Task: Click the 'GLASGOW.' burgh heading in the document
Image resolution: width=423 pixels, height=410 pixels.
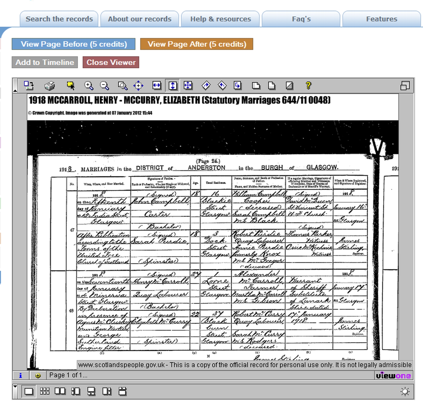Action: 322,167
